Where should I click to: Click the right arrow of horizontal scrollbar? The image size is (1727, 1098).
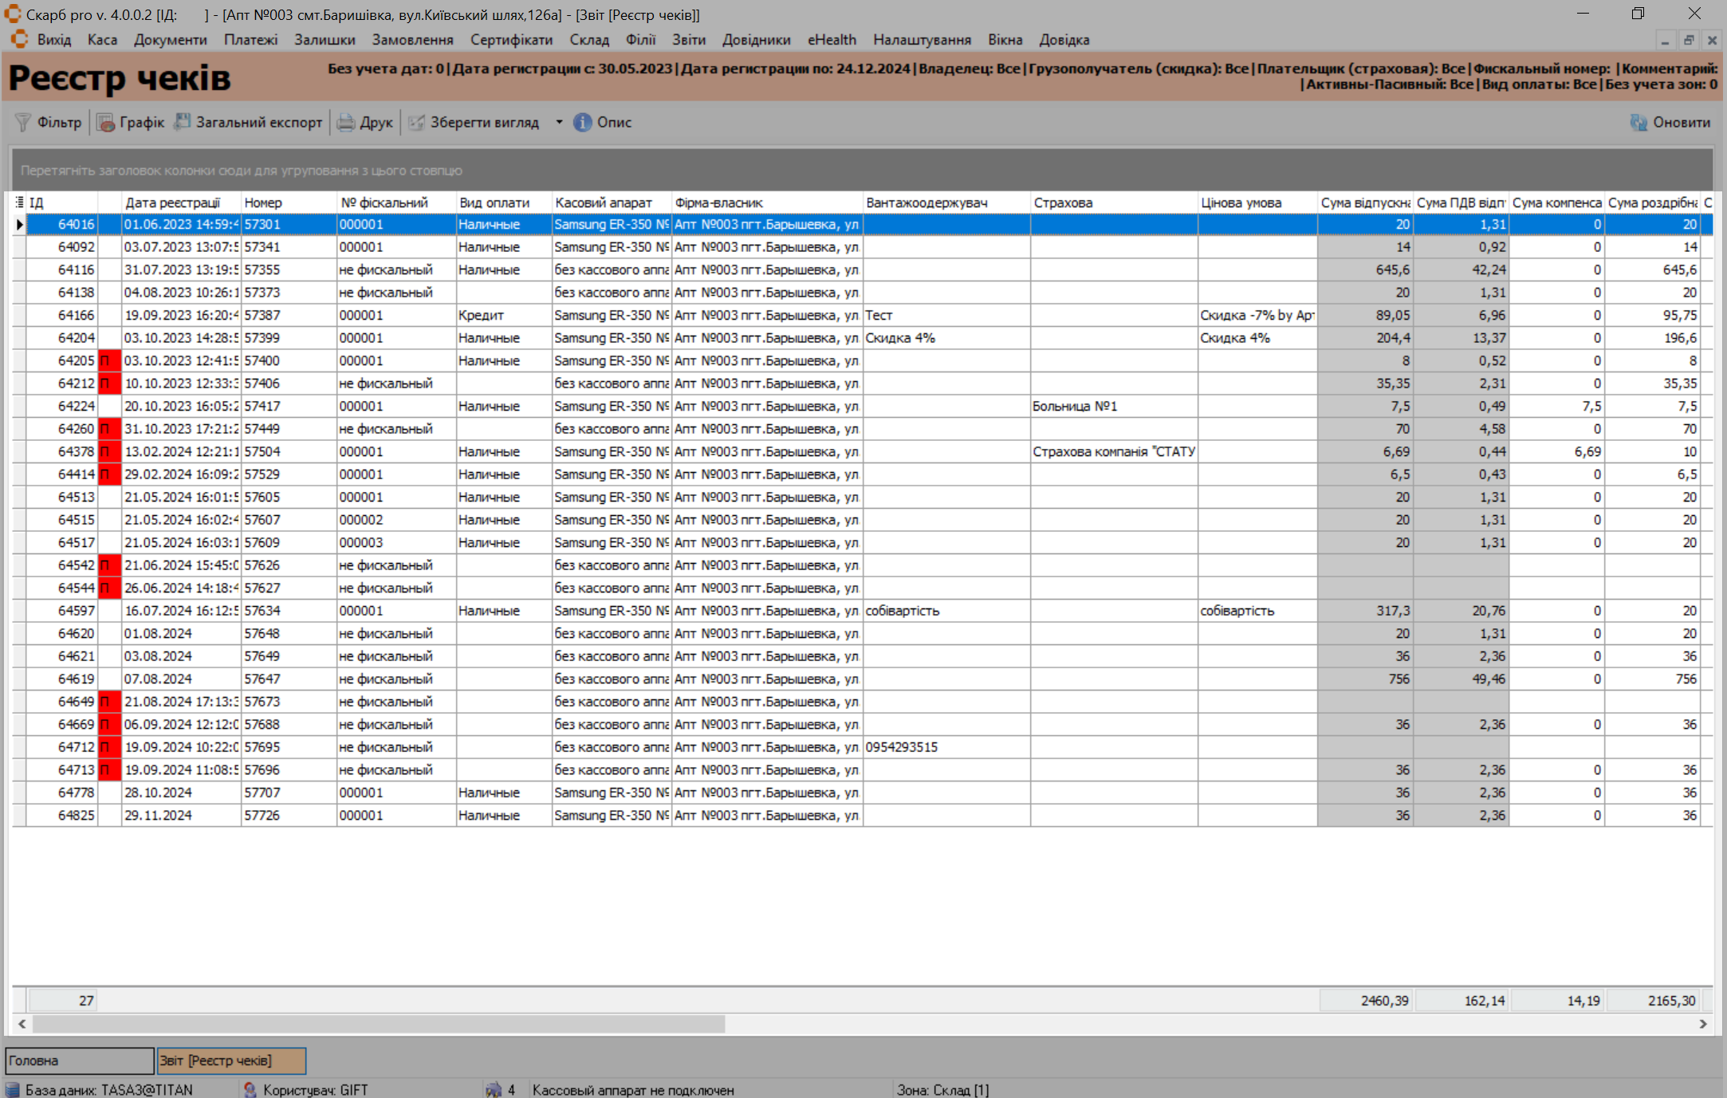1703,1024
